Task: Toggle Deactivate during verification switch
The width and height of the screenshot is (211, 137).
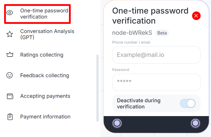Action: (188, 103)
